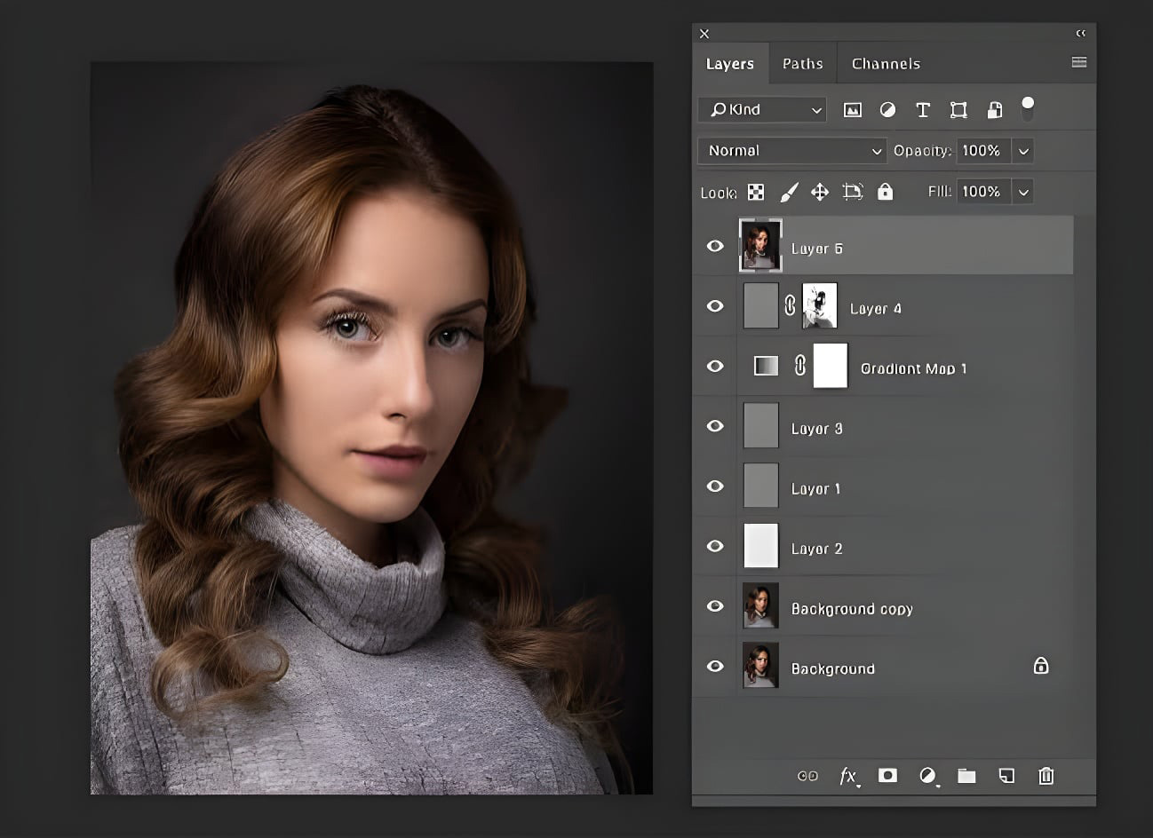Prevent auto-nesting artboard lock icon

click(853, 192)
